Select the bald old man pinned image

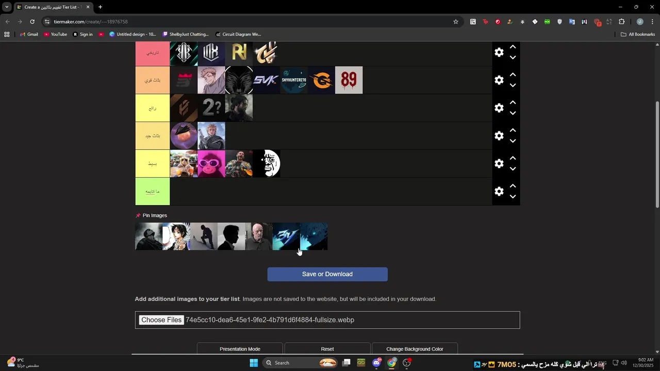tap(259, 237)
